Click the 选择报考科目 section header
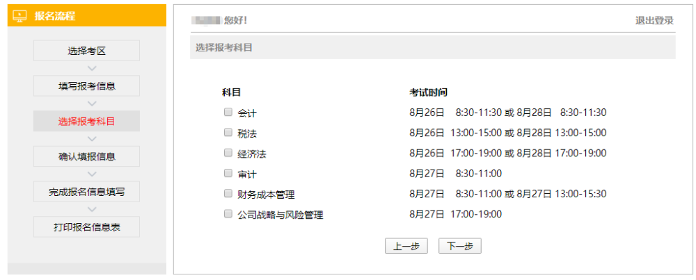This screenshot has height=280, width=696. click(224, 47)
